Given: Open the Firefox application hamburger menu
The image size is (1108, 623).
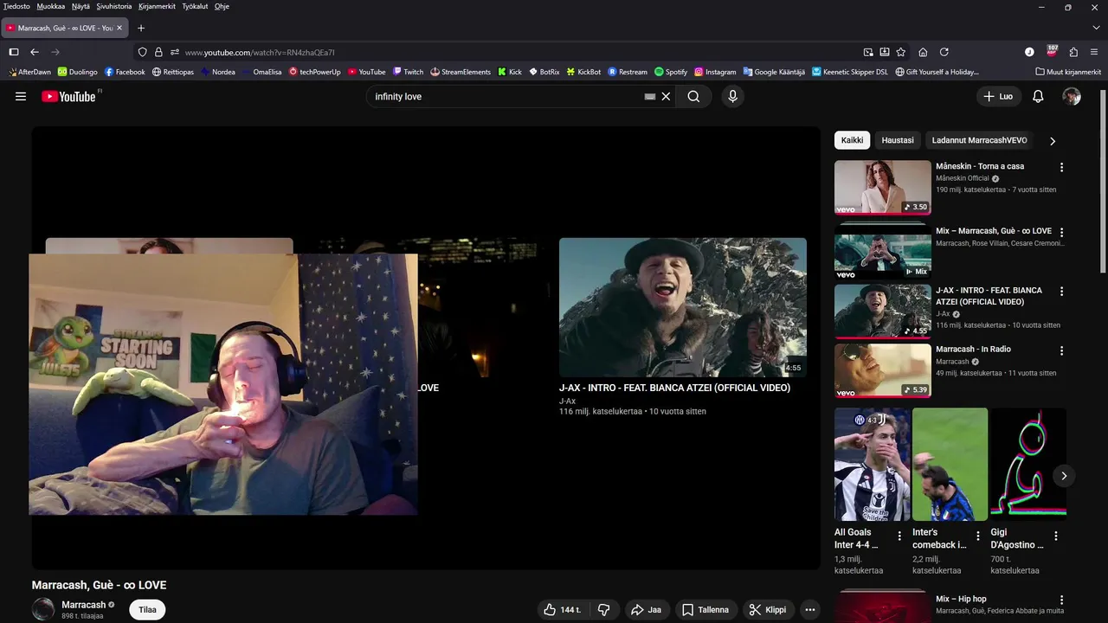Looking at the screenshot, I should click(x=1095, y=52).
